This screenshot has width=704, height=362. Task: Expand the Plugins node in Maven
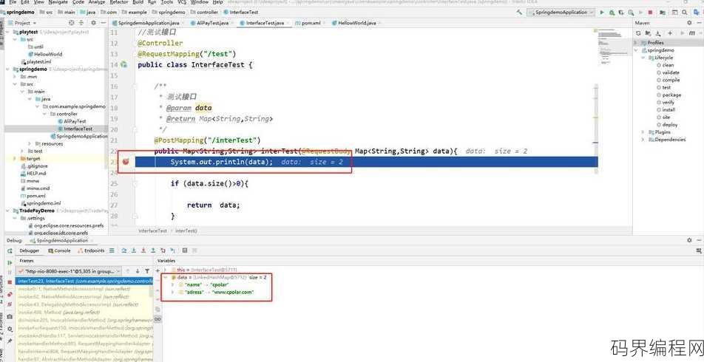643,132
